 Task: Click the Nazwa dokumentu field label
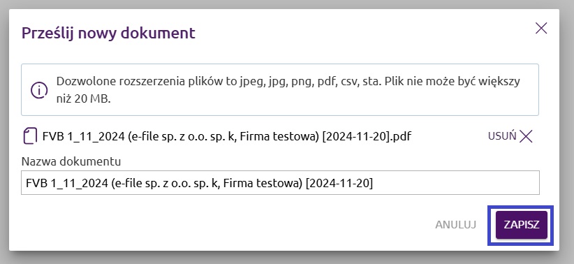coord(71,161)
